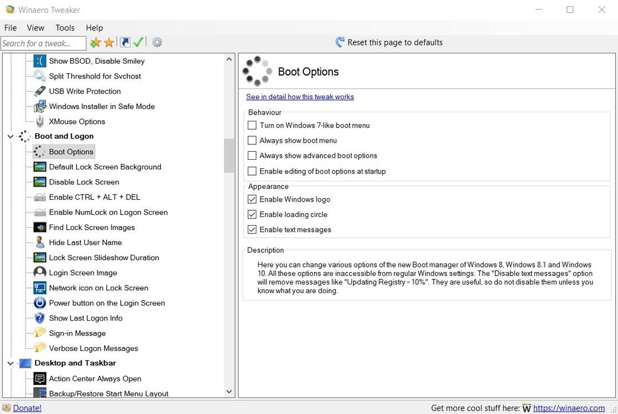Open bookmarks via the plain star icon
Image resolution: width=618 pixels, height=414 pixels.
109,43
